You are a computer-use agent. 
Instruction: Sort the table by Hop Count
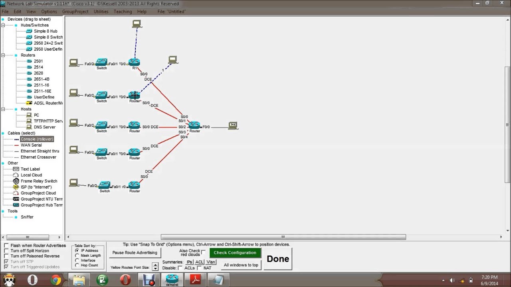(77, 265)
